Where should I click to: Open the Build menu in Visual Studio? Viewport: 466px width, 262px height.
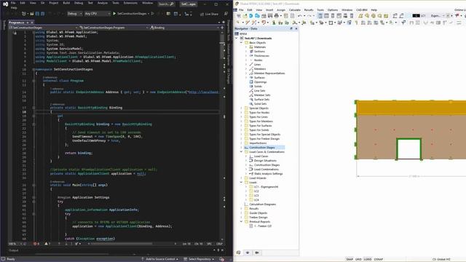point(66,3)
